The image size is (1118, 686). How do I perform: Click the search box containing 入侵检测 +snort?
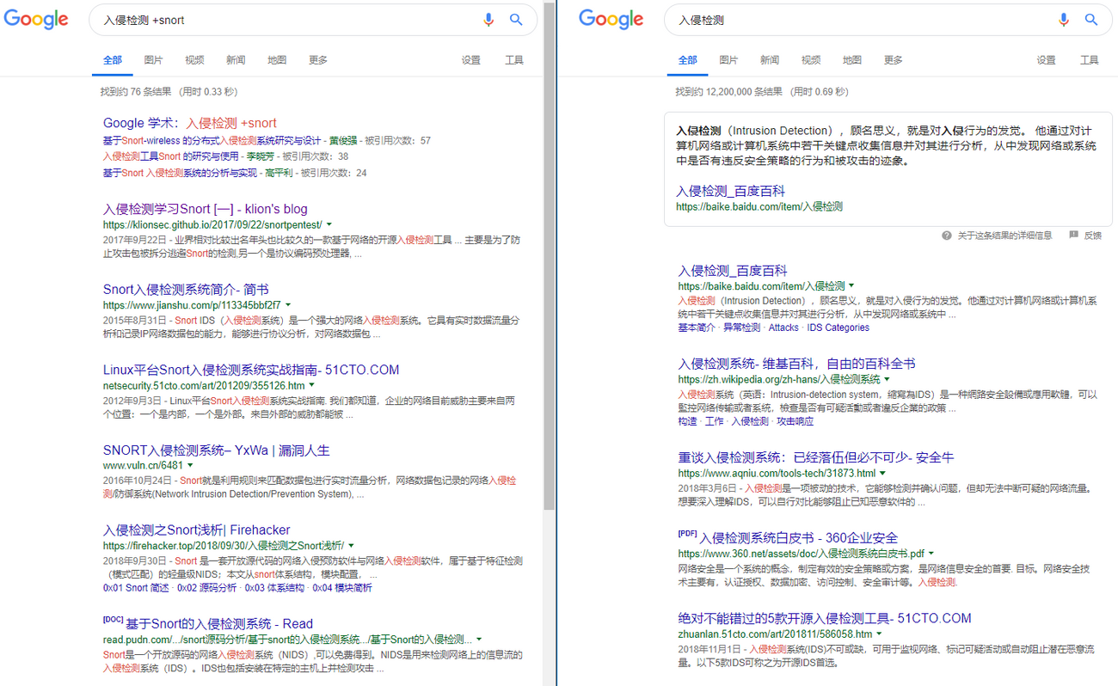coord(313,20)
